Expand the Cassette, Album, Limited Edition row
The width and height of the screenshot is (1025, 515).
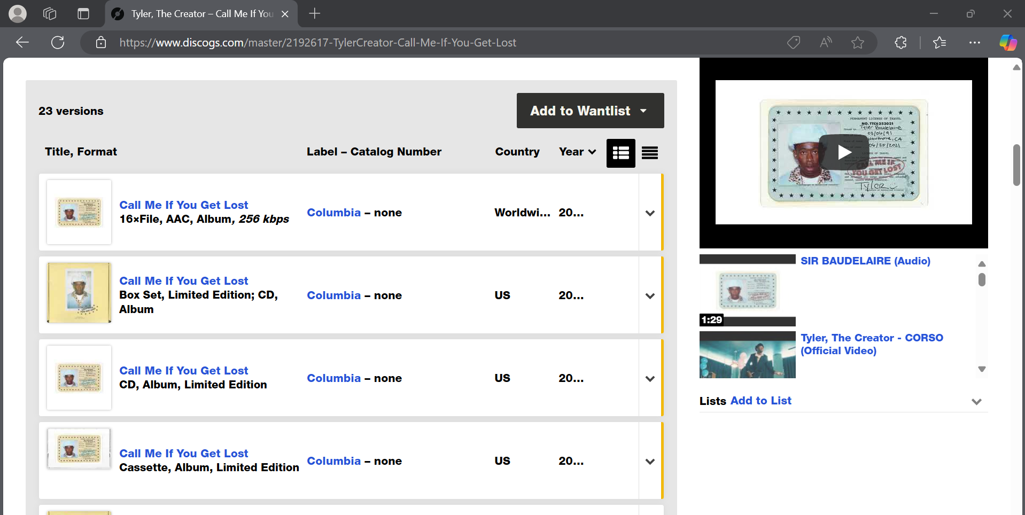650,462
